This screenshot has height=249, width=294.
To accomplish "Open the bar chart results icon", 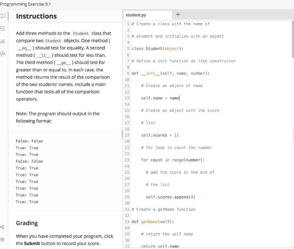I will [3, 41].
